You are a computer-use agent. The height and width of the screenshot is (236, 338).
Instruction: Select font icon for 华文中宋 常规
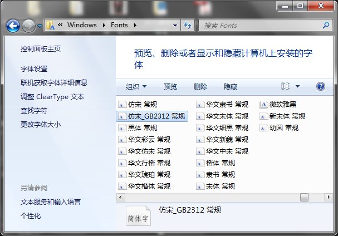(200, 151)
